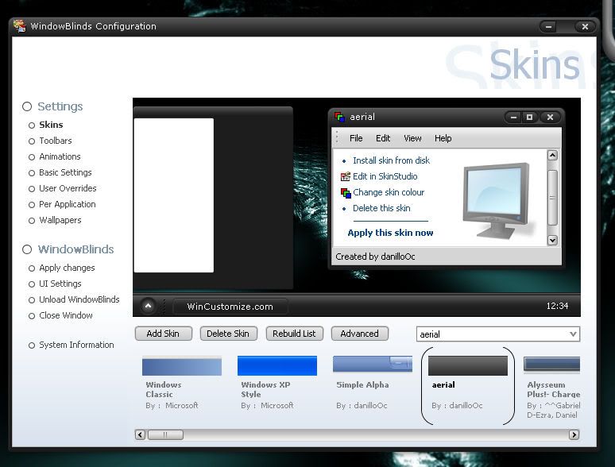Select the System Information radio bullet

coord(32,345)
